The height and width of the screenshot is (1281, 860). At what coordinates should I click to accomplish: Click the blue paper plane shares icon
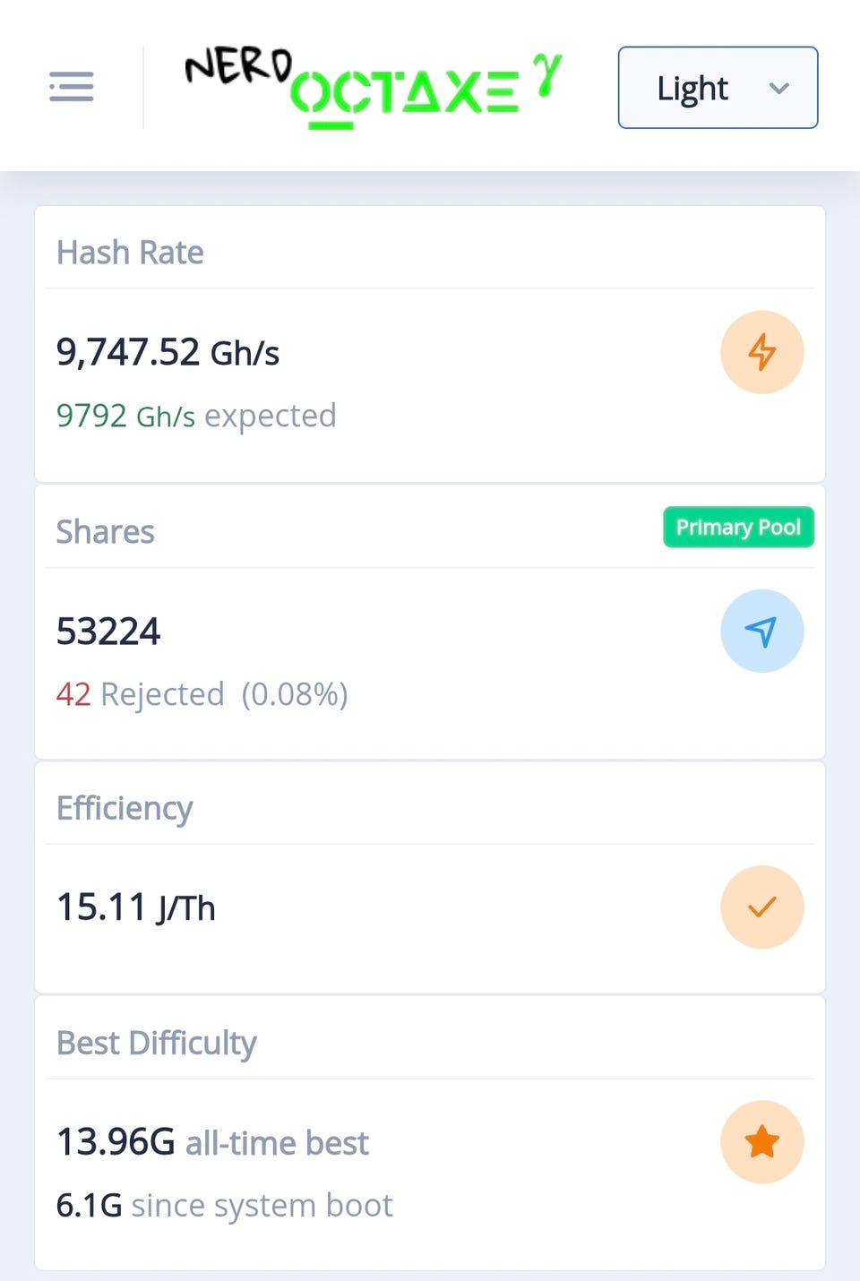tap(761, 631)
